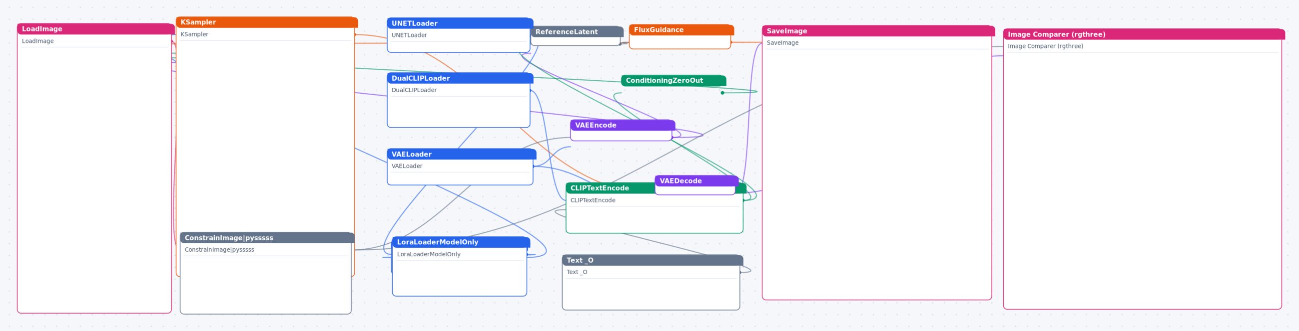Click the "UNETLoader" body label text
The width and height of the screenshot is (1299, 331).
[409, 35]
